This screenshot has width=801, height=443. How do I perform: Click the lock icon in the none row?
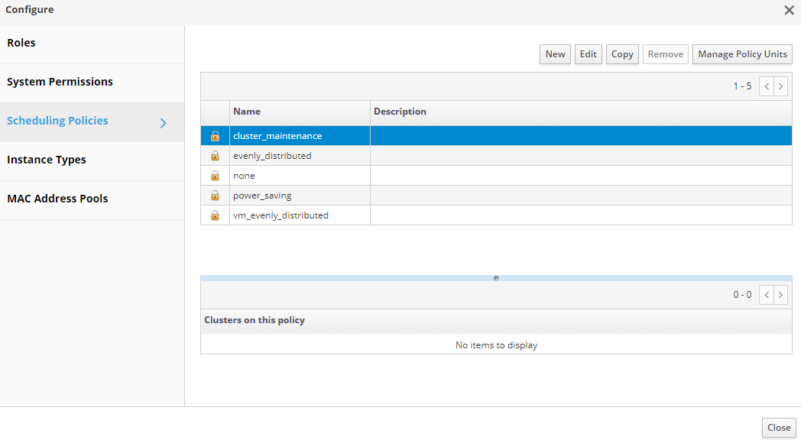click(x=215, y=176)
